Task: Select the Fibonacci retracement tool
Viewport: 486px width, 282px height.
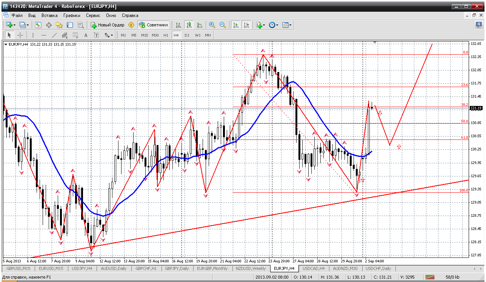Action: point(75,35)
